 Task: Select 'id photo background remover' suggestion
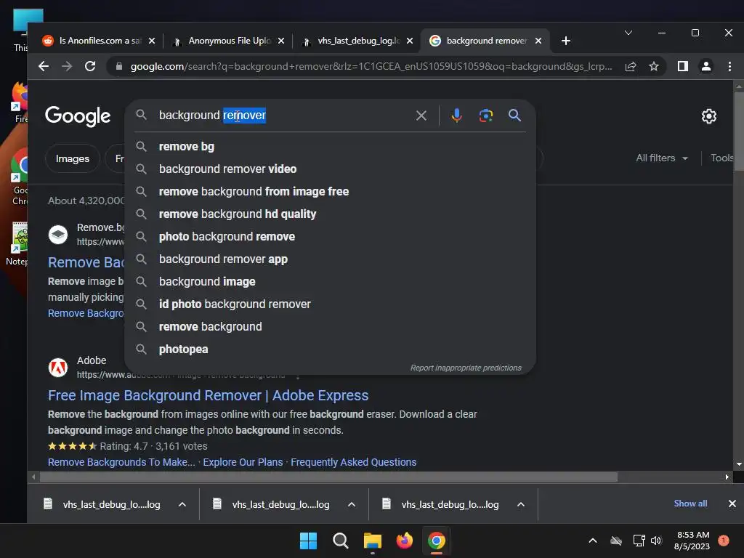[x=330, y=304]
